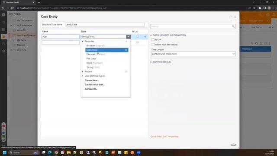Expand the ADVANCED (13) section
The height and width of the screenshot is (156, 277).
(151, 62)
